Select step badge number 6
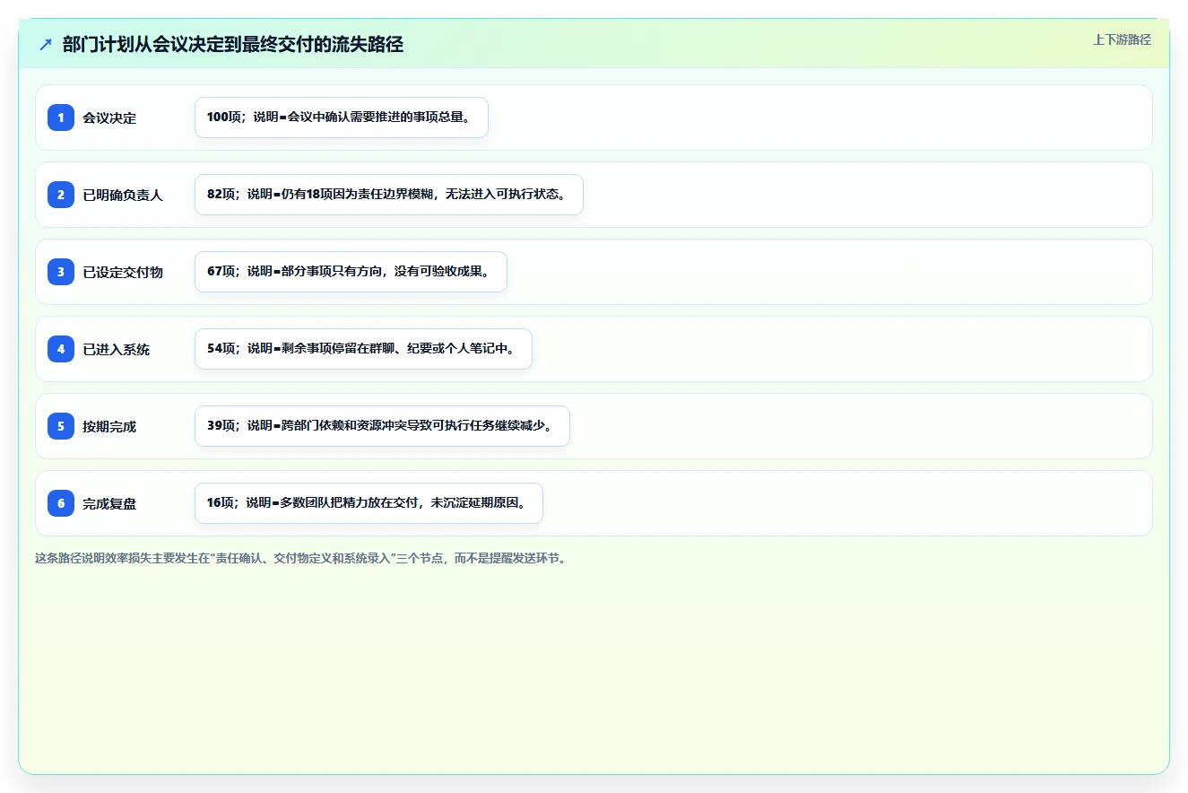Screen dimensions: 1188x793 (61, 503)
